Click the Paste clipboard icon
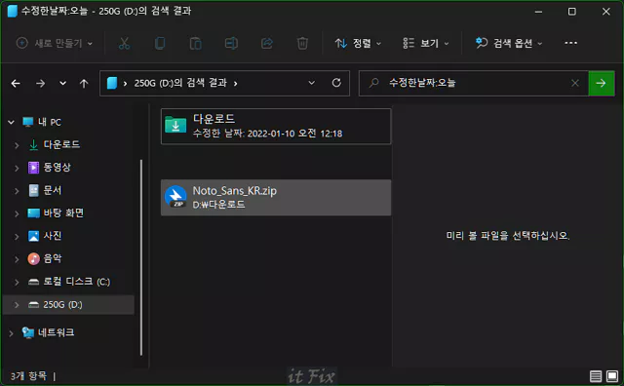Viewport: 624px width, 386px height. (x=195, y=43)
